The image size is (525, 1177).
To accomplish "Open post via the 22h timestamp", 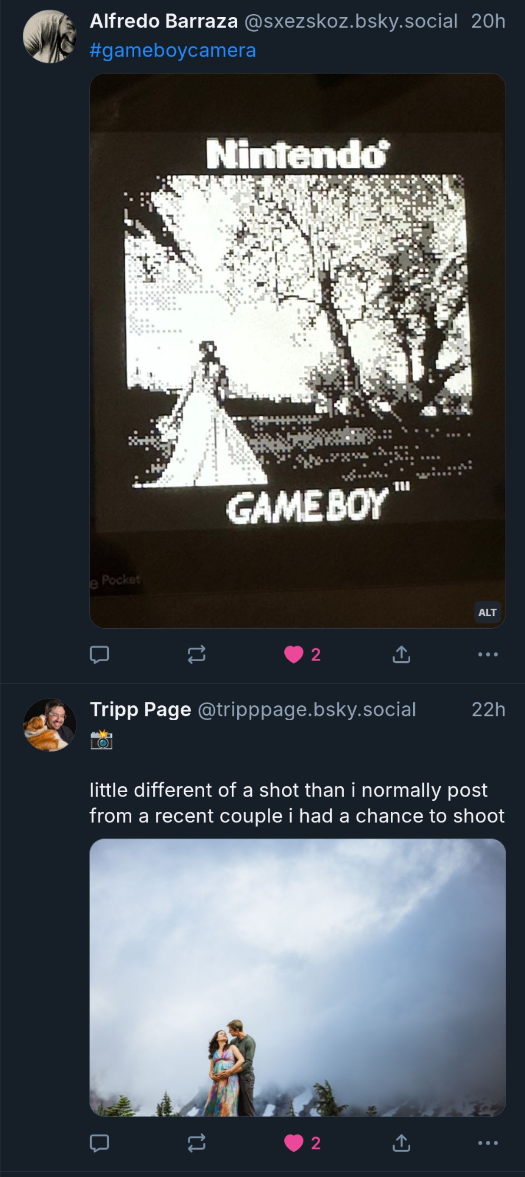I will [x=488, y=709].
